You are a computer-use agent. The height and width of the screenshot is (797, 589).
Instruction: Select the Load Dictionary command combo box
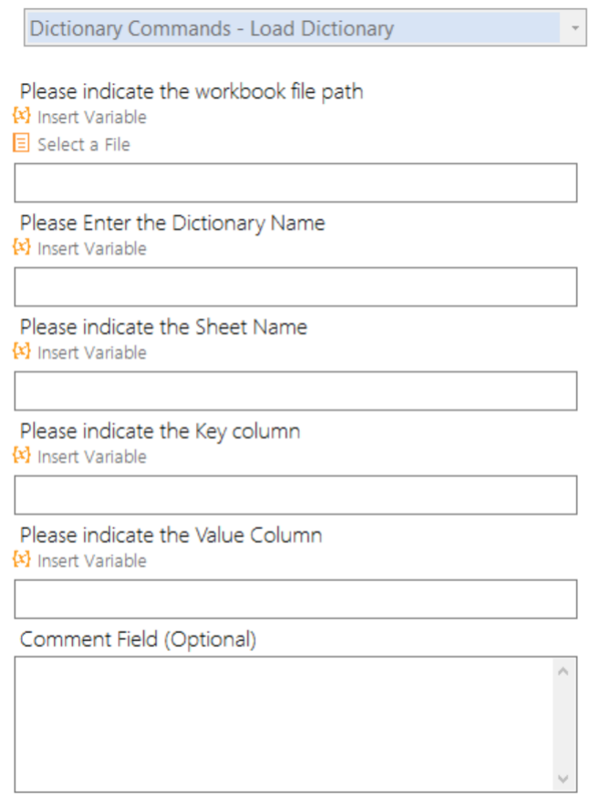(292, 28)
